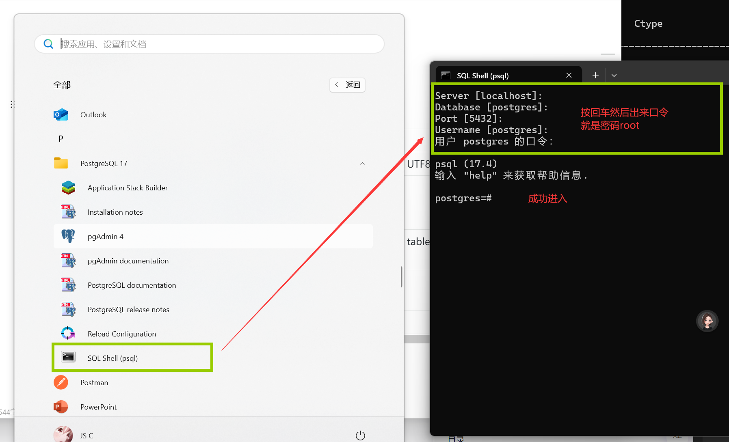Focus the Start menu search field
Screen dimensions: 729x442
[209, 44]
